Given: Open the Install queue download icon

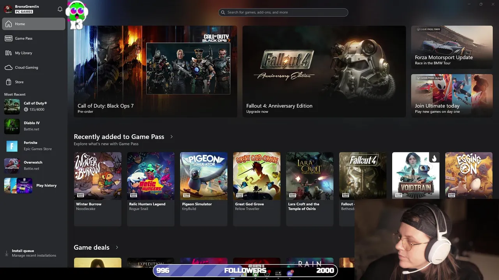Looking at the screenshot, I should [x=7, y=253].
